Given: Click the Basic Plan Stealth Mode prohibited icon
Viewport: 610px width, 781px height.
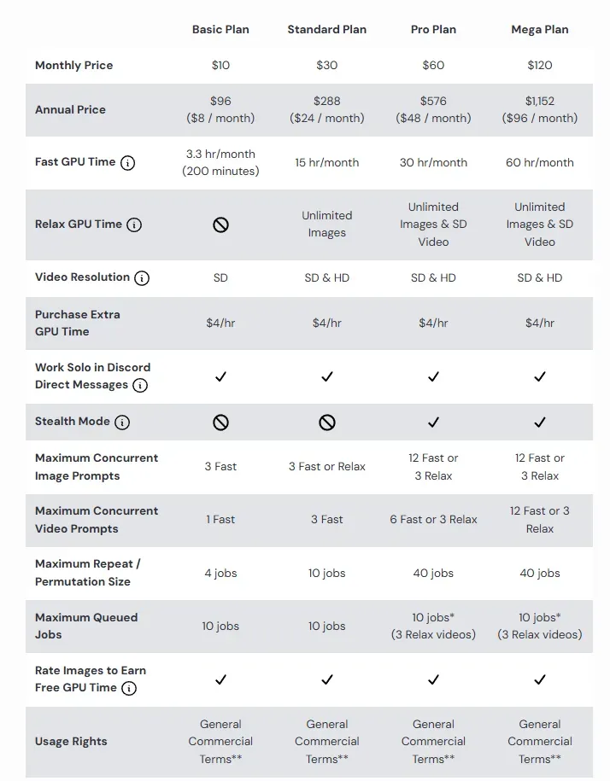Looking at the screenshot, I should 220,422.
